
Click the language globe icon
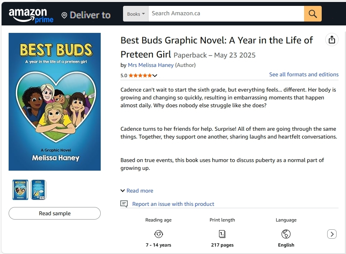286,234
